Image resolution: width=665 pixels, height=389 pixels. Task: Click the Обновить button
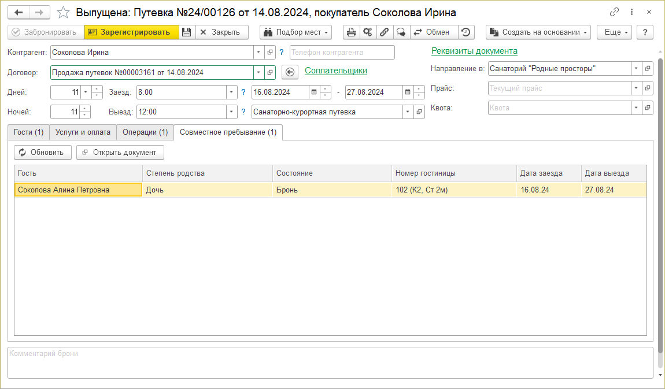42,153
